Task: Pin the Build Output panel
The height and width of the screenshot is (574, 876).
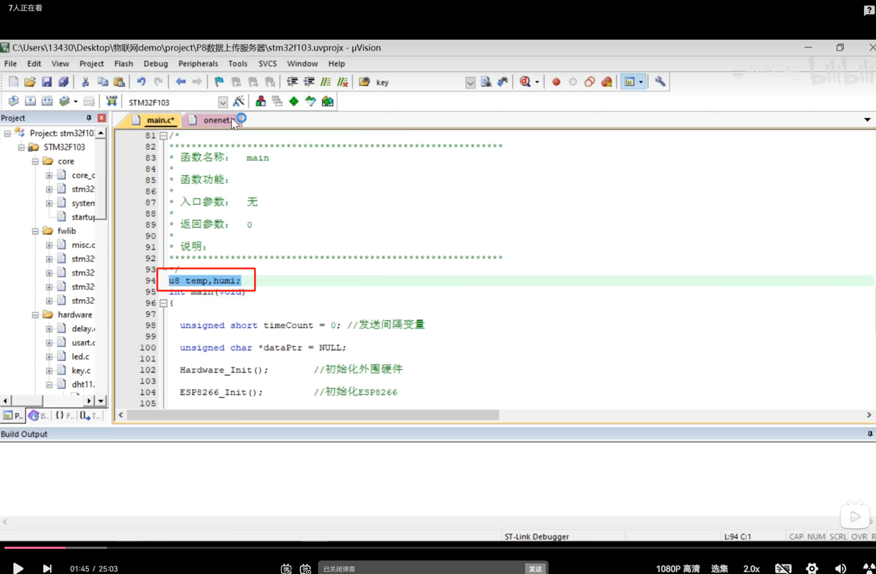Action: point(870,434)
